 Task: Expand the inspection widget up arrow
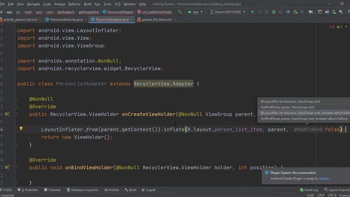[346, 27]
